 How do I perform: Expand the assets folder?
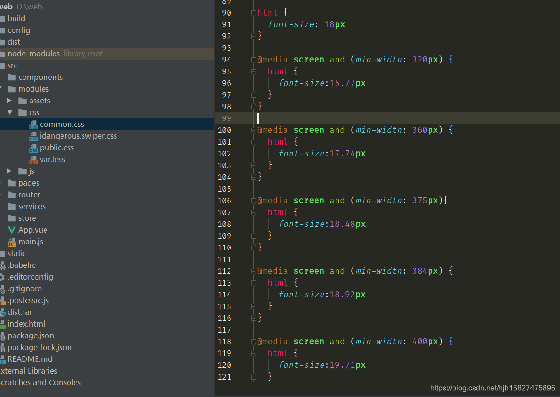pos(10,100)
